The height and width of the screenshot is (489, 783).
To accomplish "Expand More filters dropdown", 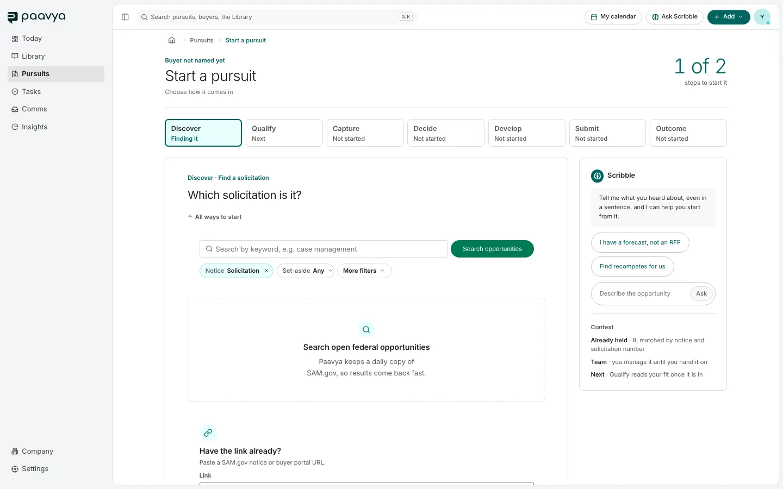I will 364,271.
